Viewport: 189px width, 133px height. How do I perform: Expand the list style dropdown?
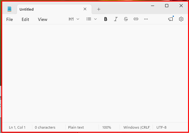(x=92, y=19)
